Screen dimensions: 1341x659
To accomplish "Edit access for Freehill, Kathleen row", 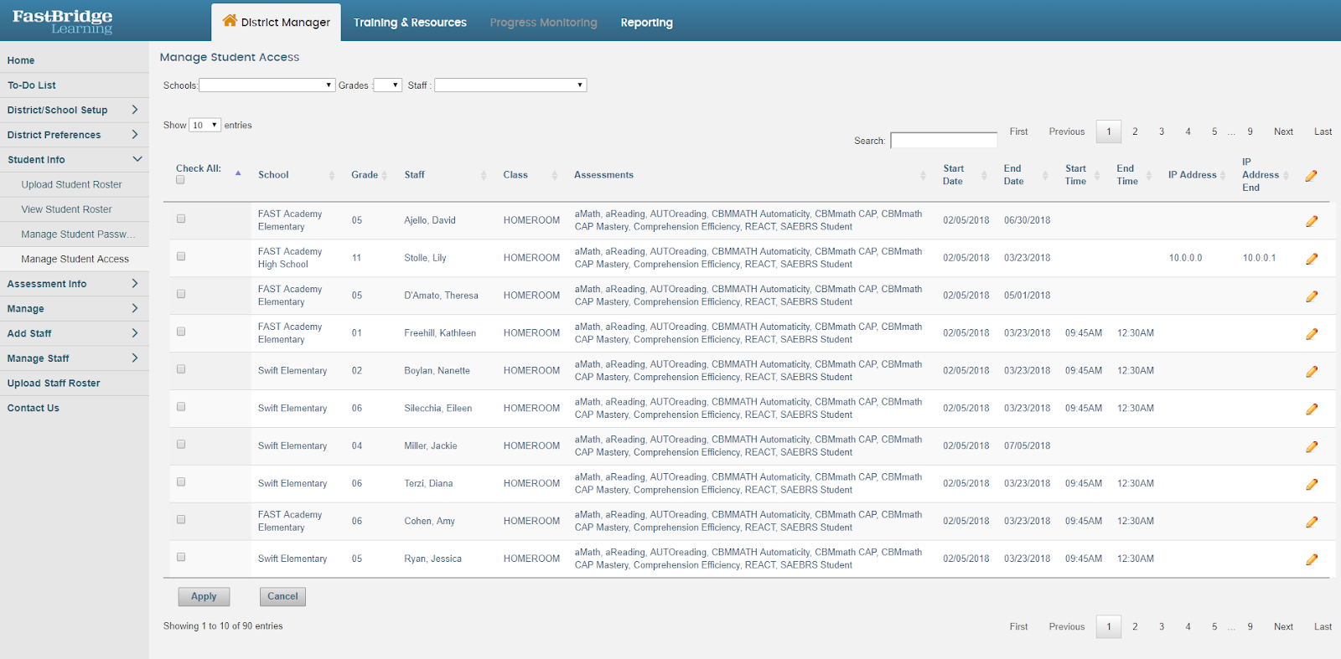I will pos(1312,334).
